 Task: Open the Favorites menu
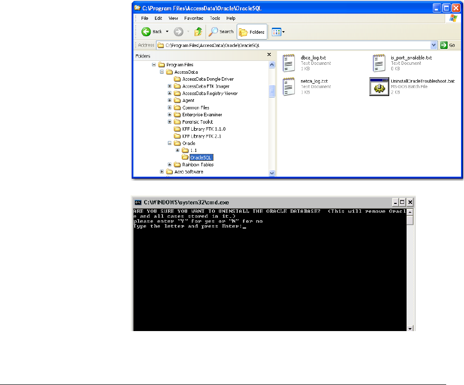click(194, 18)
